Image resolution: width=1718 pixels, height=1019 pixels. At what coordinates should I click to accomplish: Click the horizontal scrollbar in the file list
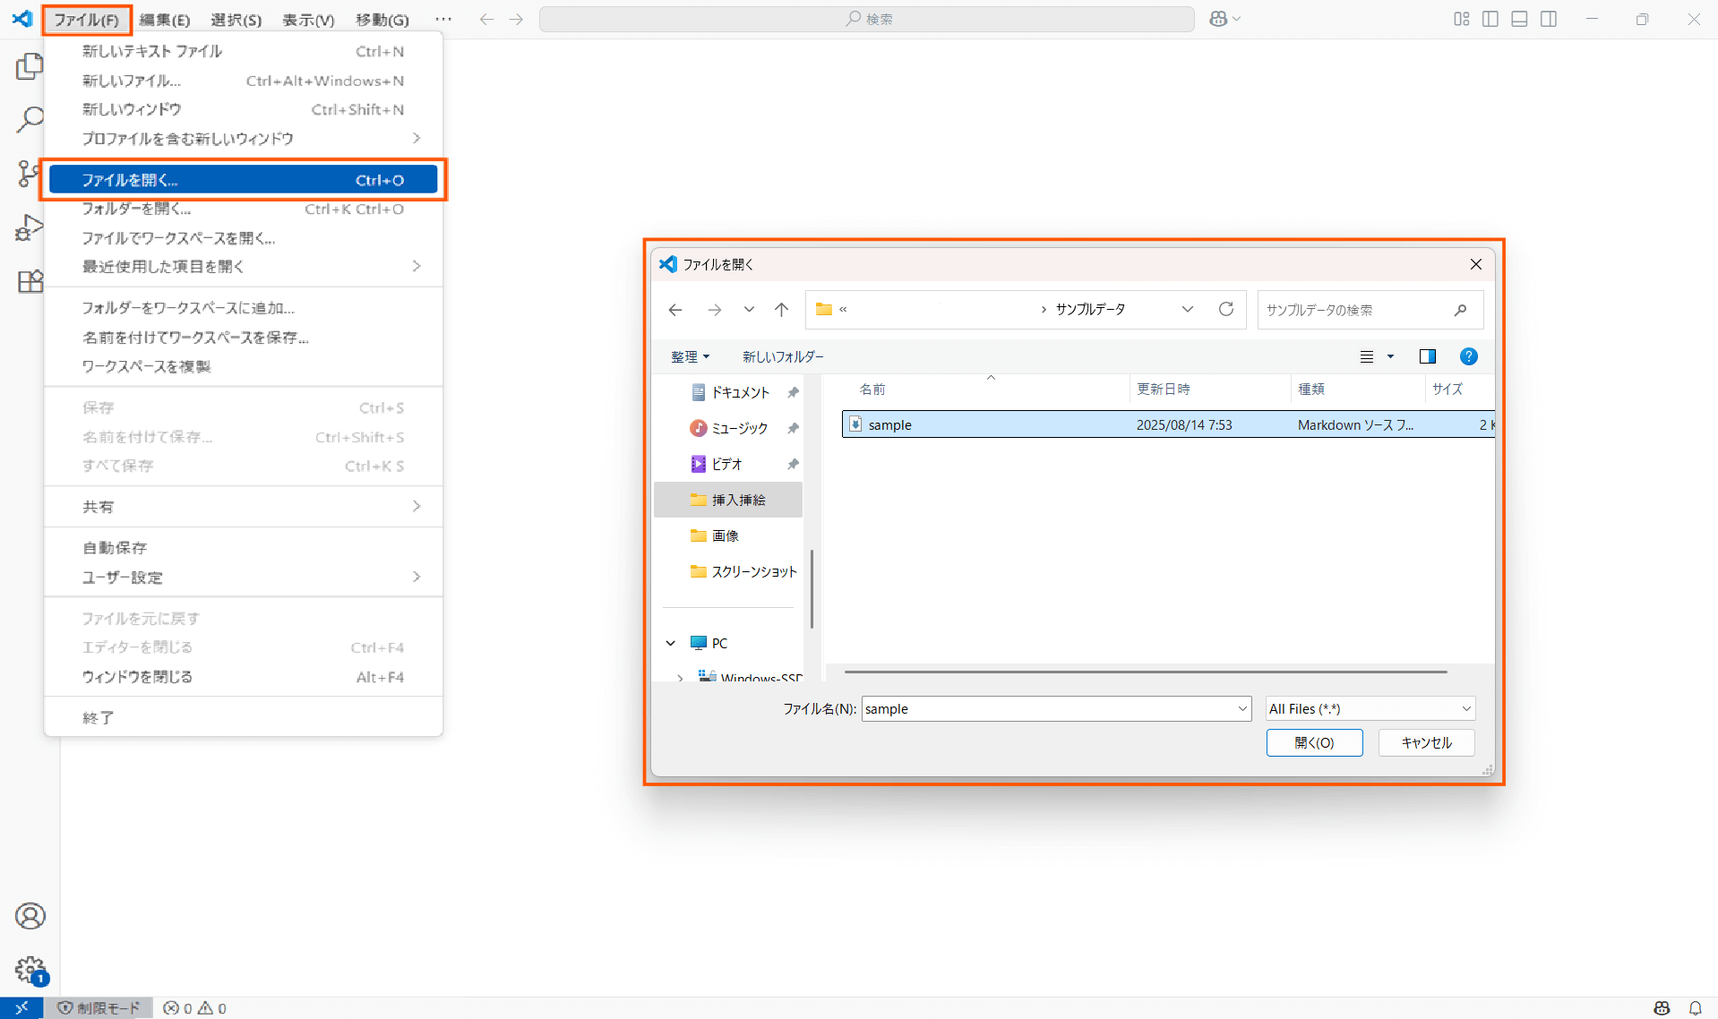(x=1145, y=672)
